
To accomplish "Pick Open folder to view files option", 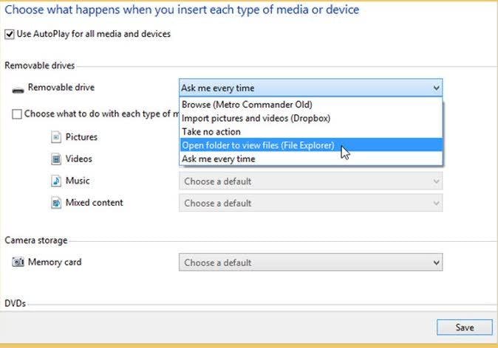I will (258, 145).
